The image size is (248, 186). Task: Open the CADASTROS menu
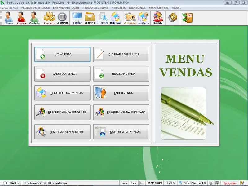click(10, 7)
